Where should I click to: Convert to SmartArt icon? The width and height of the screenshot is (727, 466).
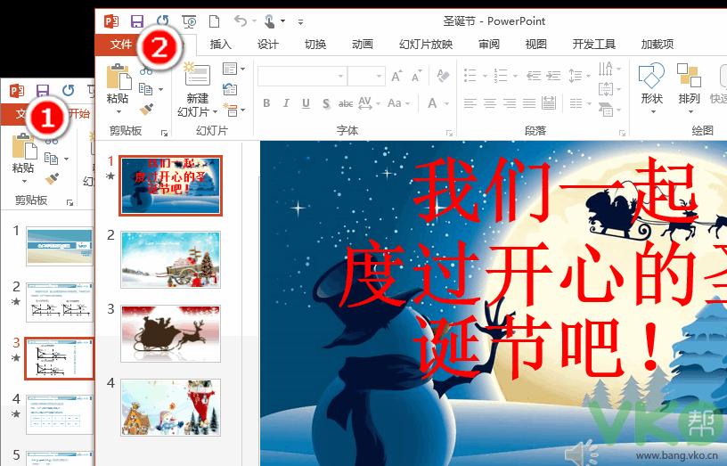(609, 110)
